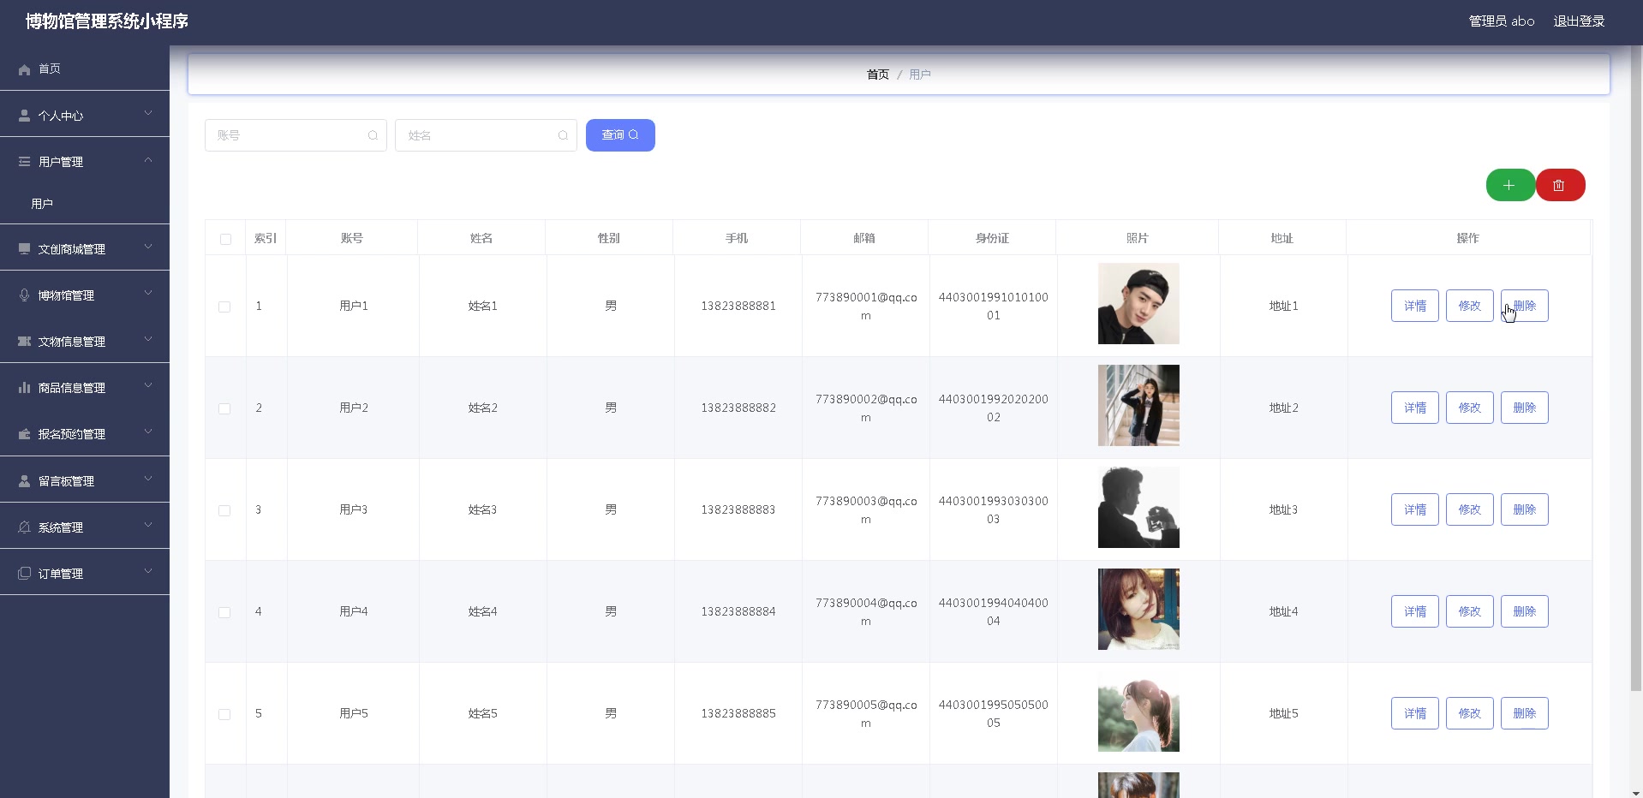The image size is (1643, 798).
Task: Click the scrollbar down arrow
Action: (x=1636, y=792)
